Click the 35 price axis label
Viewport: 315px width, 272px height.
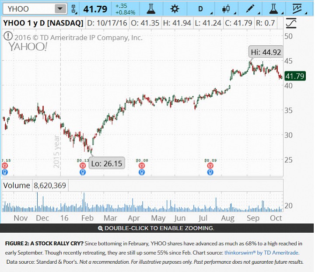coord(288,110)
